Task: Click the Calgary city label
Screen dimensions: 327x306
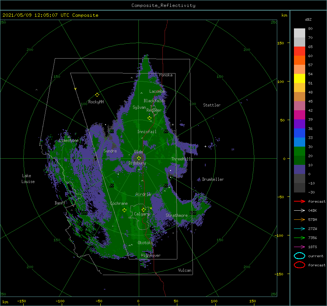Action: tap(142, 214)
